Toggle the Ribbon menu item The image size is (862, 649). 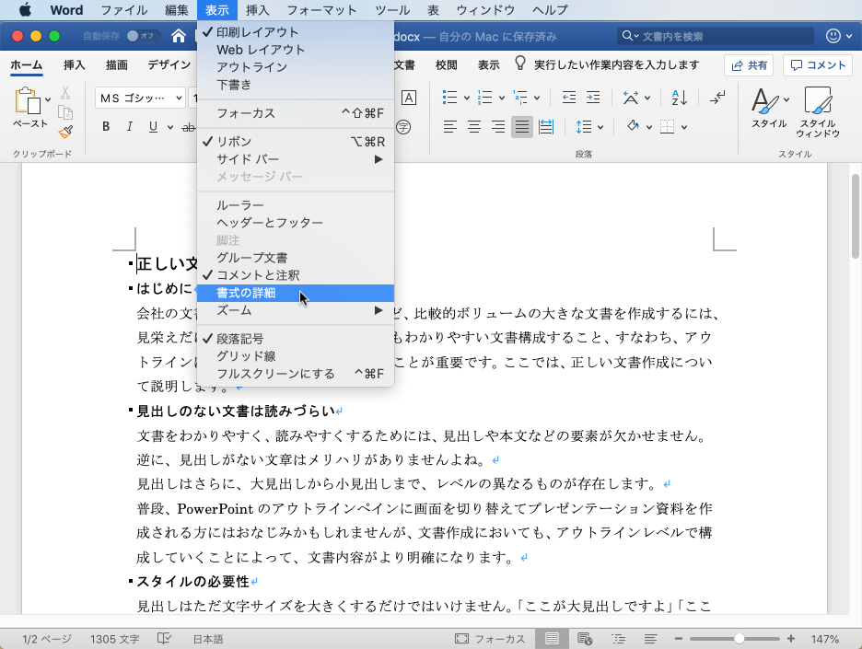[x=296, y=142]
